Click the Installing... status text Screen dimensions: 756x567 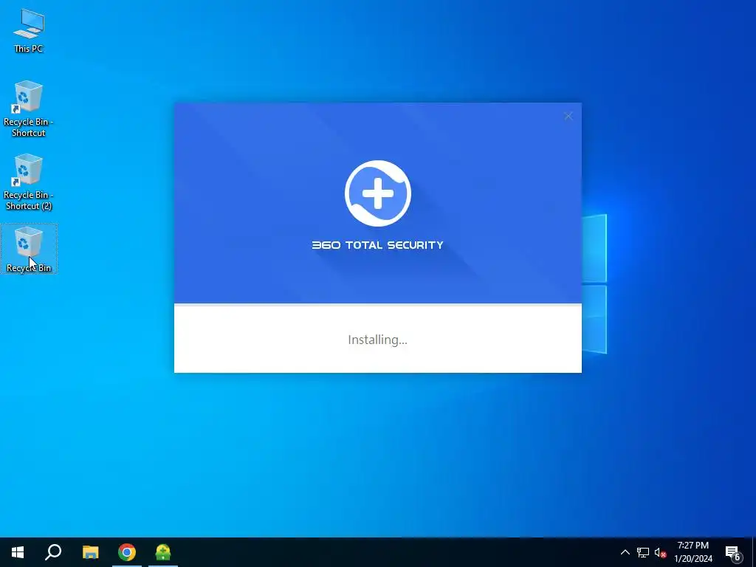pyautogui.click(x=377, y=340)
